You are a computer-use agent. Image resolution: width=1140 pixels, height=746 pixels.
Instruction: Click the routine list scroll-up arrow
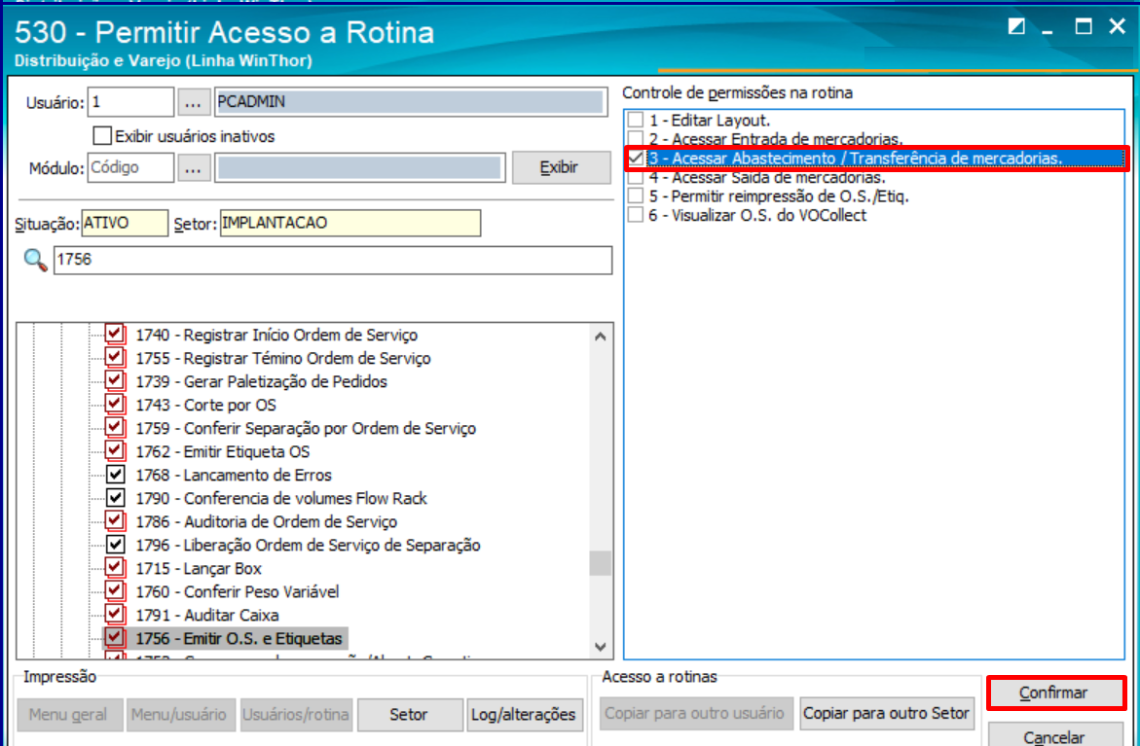(601, 337)
